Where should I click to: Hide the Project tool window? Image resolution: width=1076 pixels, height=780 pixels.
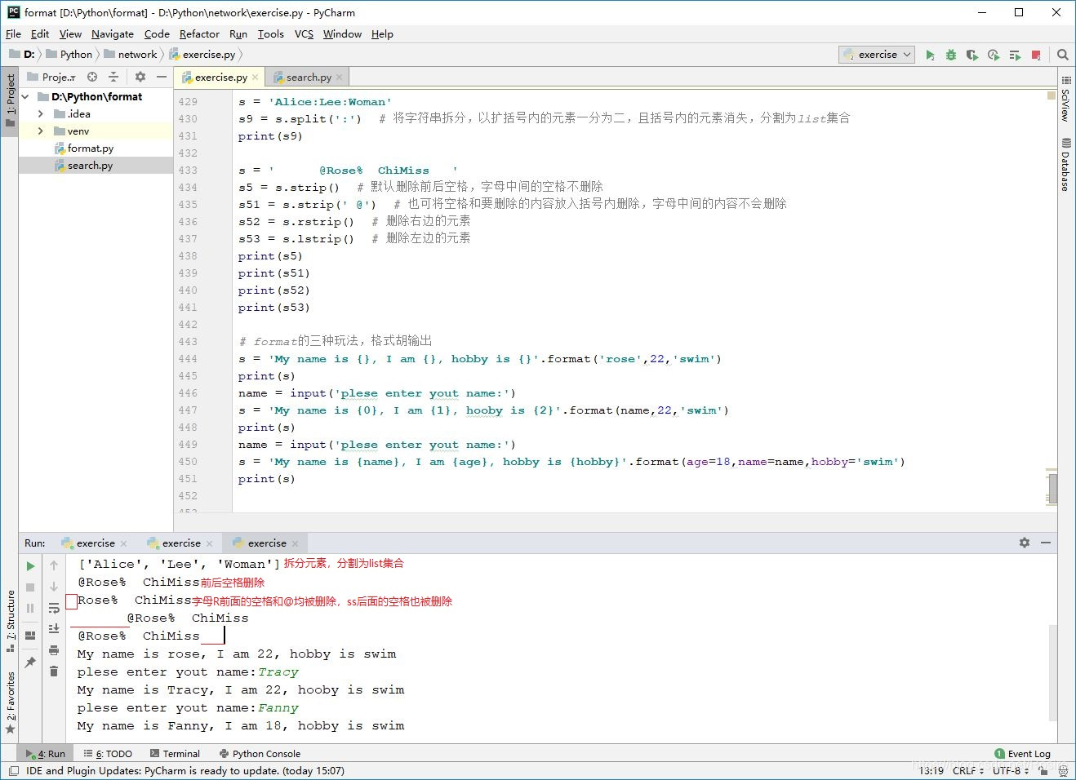tap(162, 77)
